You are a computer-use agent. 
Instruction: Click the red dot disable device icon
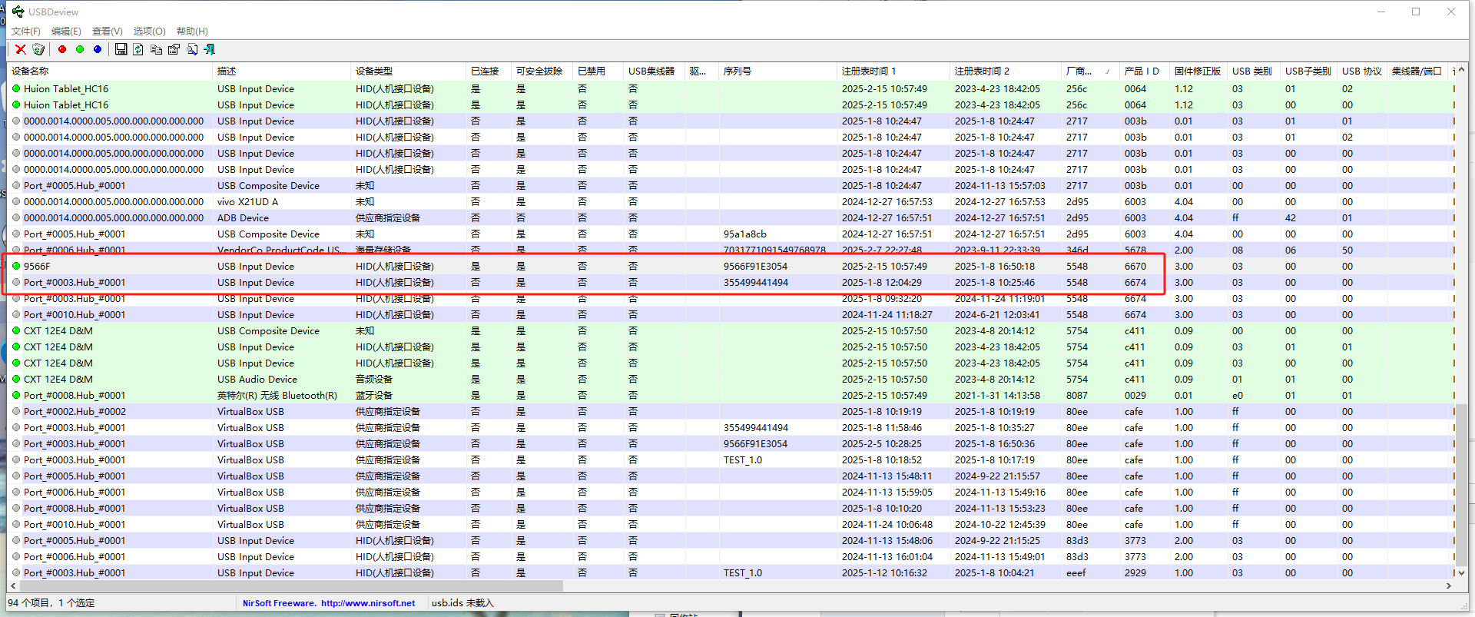[62, 49]
